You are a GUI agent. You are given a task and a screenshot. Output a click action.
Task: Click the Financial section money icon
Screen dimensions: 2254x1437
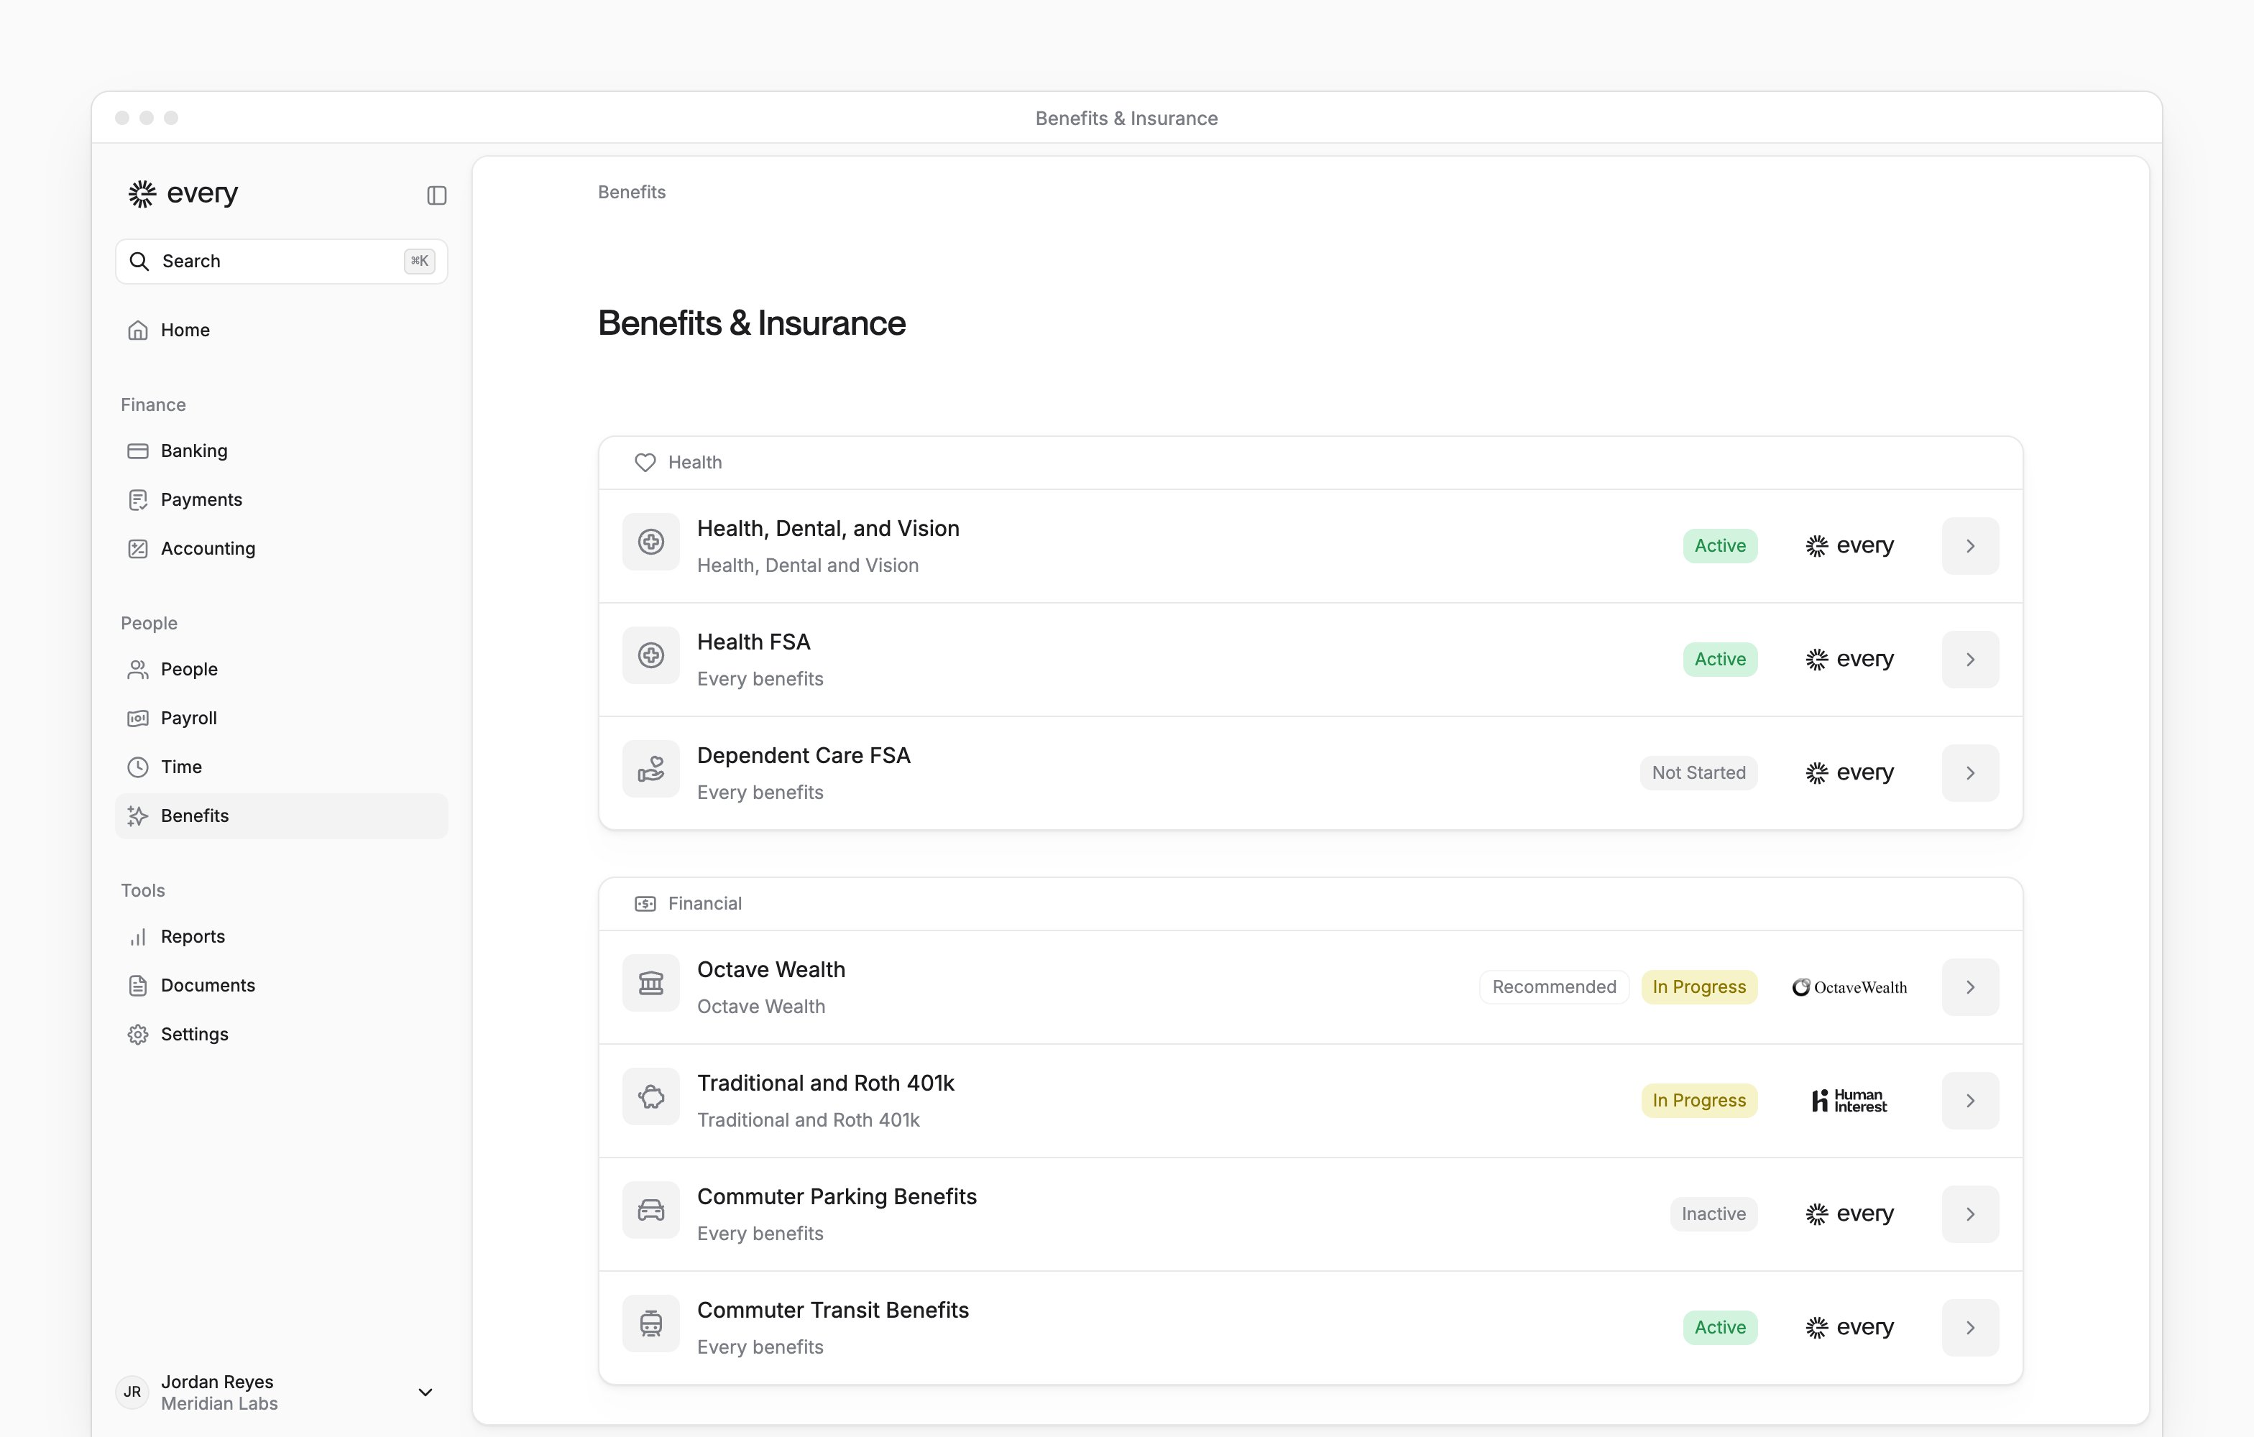(x=645, y=904)
